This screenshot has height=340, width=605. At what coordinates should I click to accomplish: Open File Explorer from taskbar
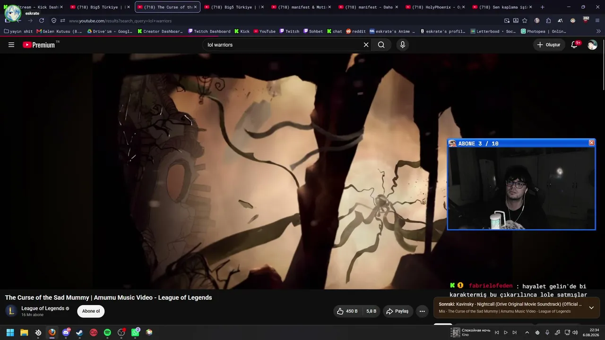tap(24, 332)
